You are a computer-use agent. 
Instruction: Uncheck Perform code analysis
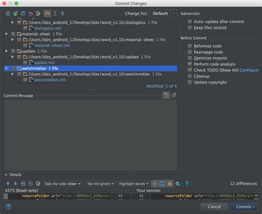click(x=190, y=64)
